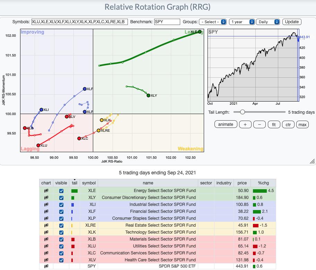
Task: Click Energy Select Sector SPDR Fund name
Action: pos(165,191)
